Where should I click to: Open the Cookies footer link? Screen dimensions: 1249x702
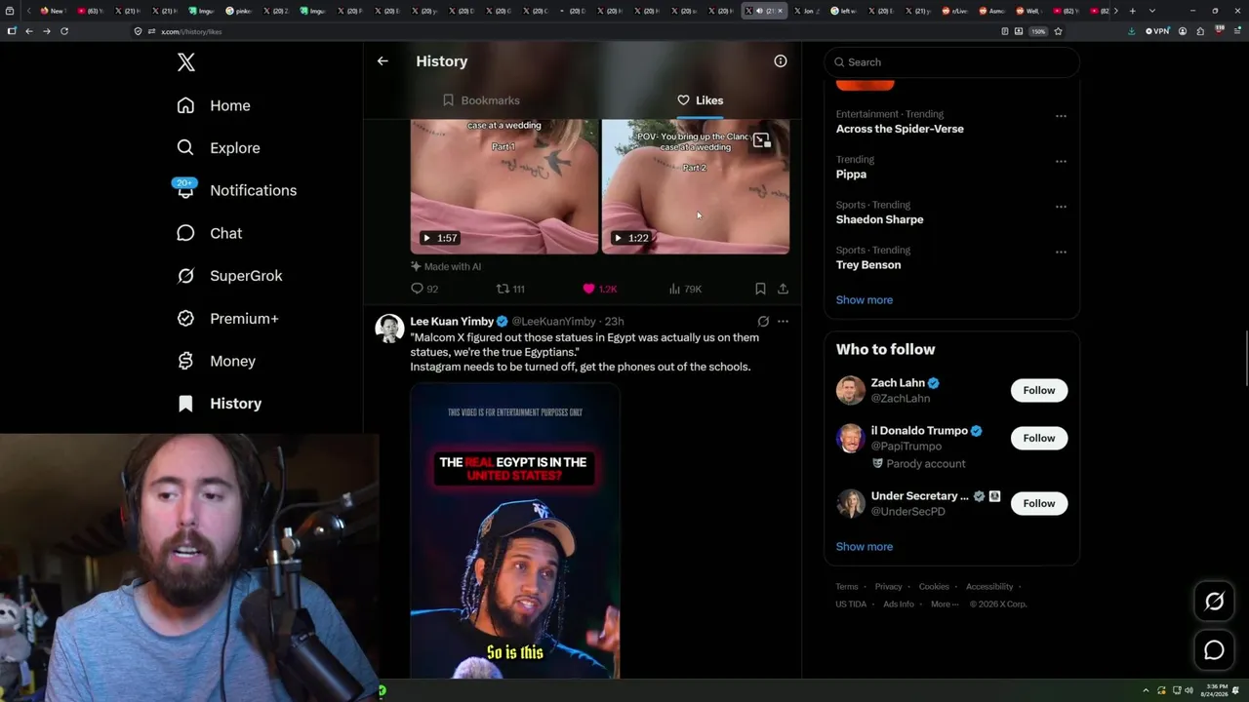tap(934, 587)
